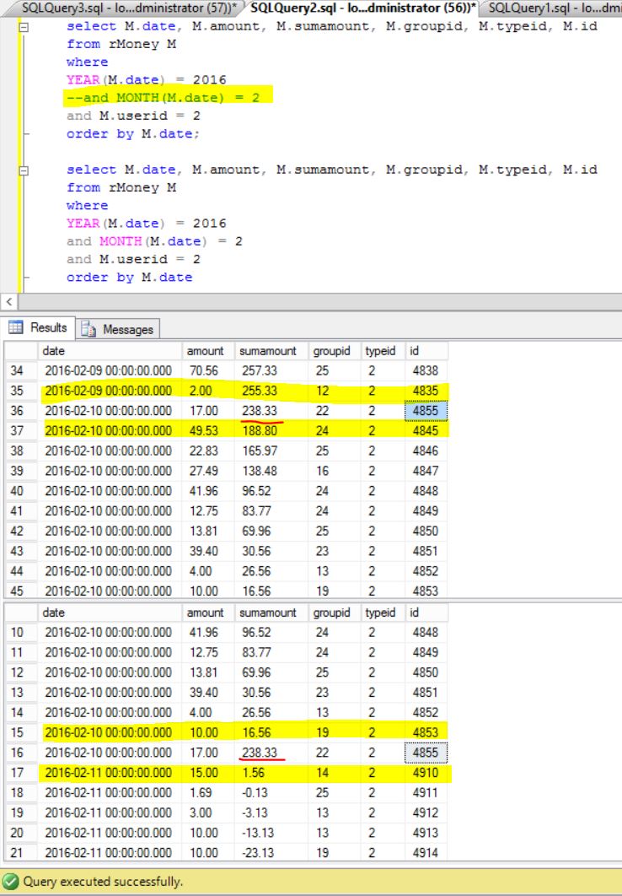Select row header 45 in the results
Image resolution: width=622 pixels, height=896 pixels.
(20, 591)
